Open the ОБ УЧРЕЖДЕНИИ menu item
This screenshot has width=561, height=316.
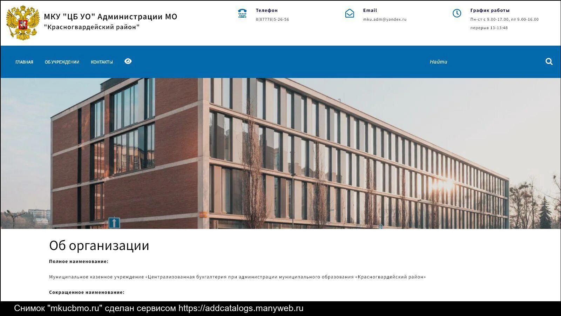pos(62,62)
